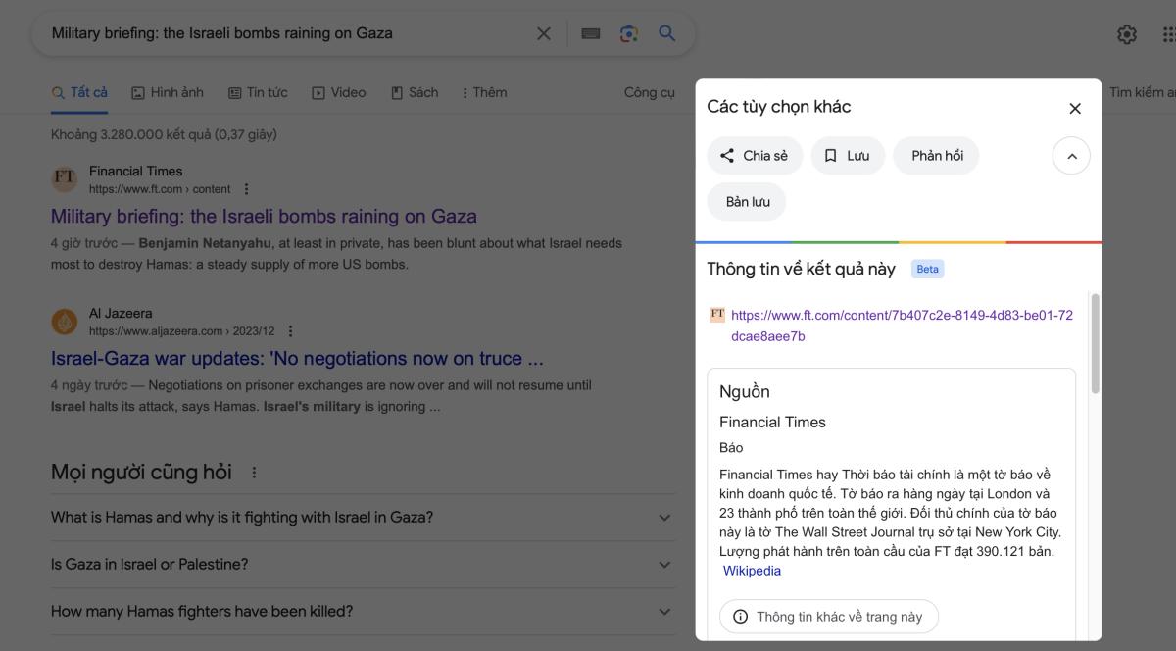This screenshot has width=1176, height=651.
Task: Search by image with Google Lens
Action: click(x=629, y=33)
